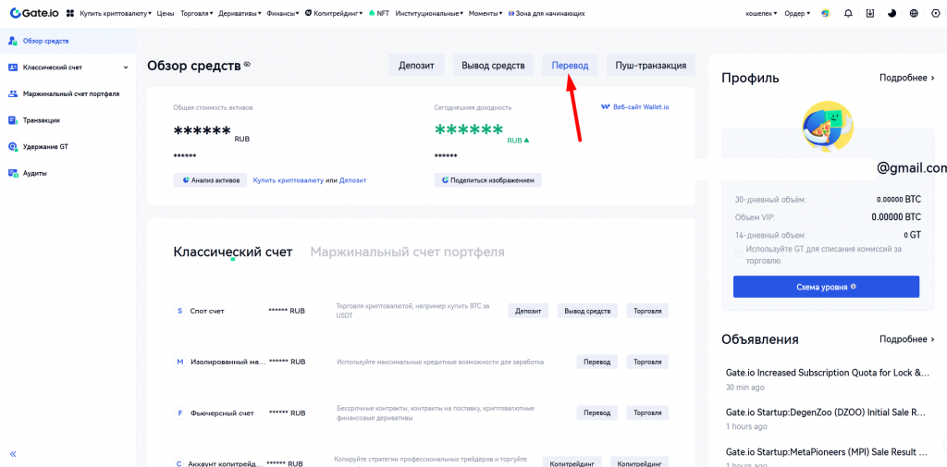Toggle balance visibility eye icon
The height and width of the screenshot is (467, 947).
tap(247, 65)
